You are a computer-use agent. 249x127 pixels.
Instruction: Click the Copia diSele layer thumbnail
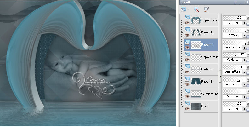click(x=196, y=20)
